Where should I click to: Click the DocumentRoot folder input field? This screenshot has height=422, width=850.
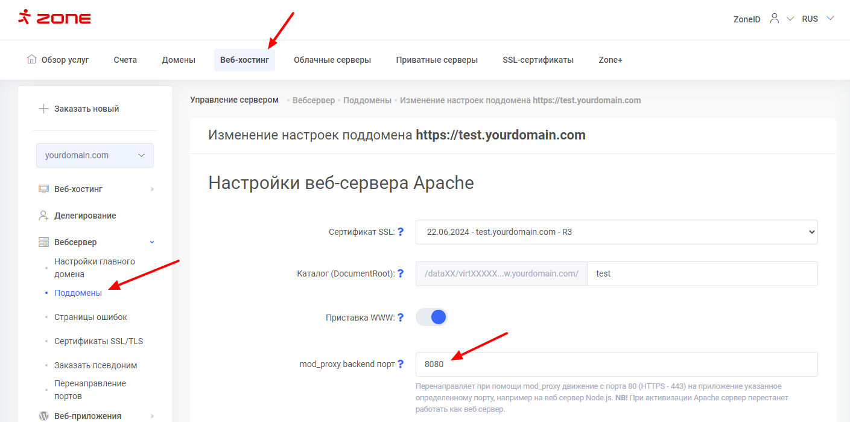pos(702,273)
